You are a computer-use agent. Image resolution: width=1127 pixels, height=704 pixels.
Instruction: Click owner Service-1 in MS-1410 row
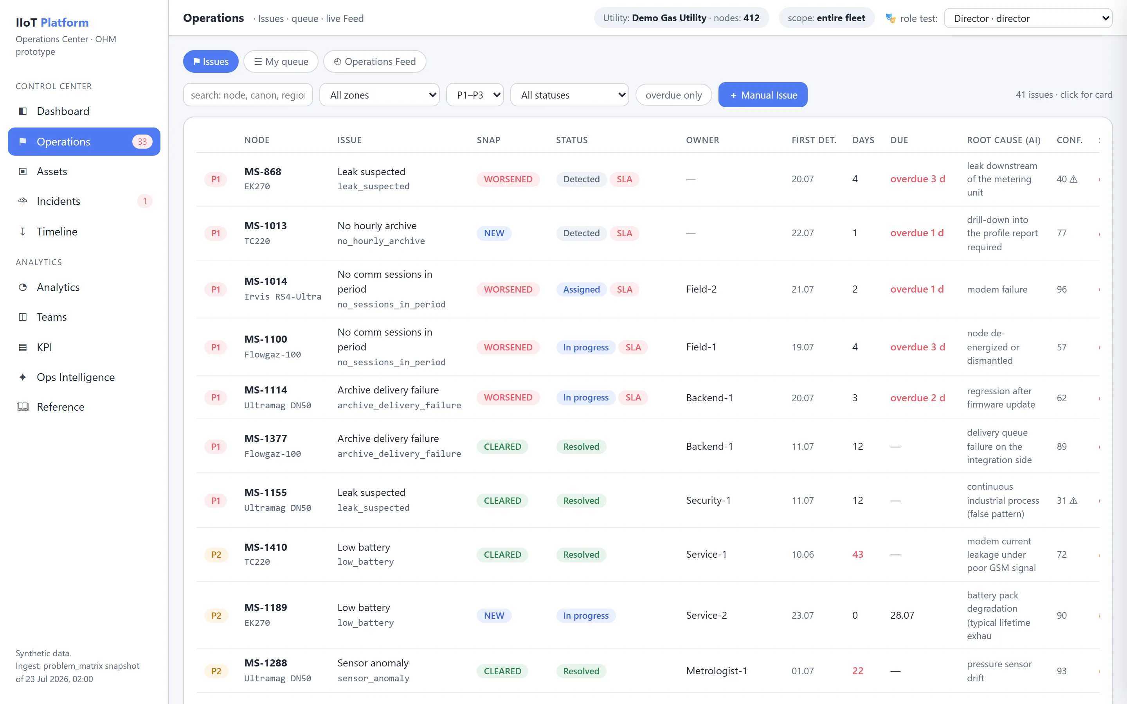706,555
